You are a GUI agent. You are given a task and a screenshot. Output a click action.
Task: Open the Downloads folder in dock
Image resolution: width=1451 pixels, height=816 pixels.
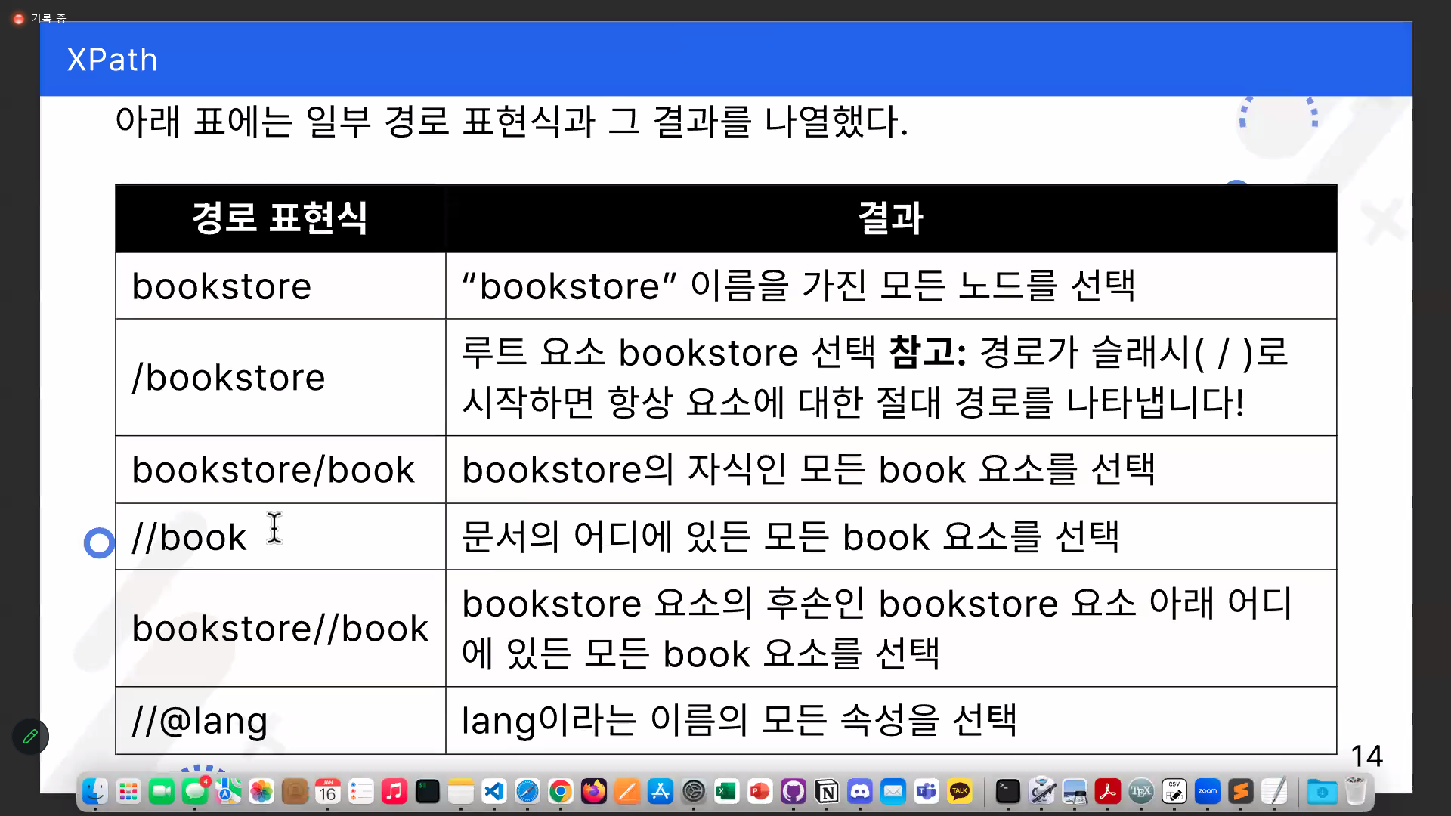click(1322, 792)
